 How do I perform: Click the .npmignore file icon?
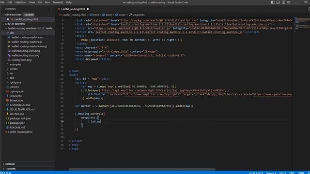point(8,91)
